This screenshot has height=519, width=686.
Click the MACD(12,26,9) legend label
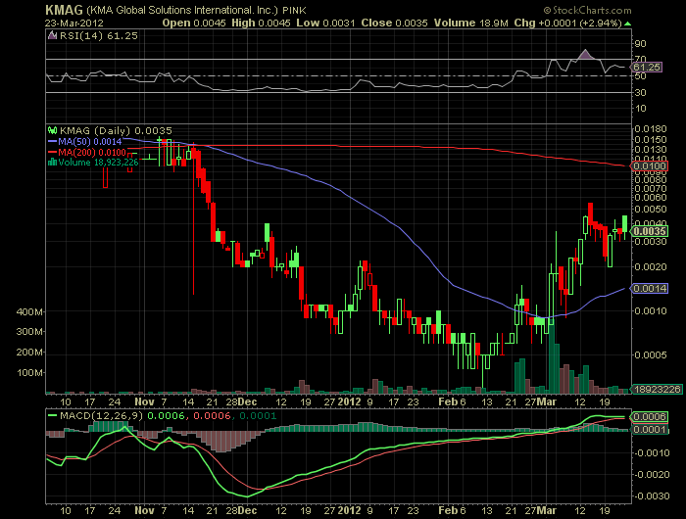pos(101,415)
